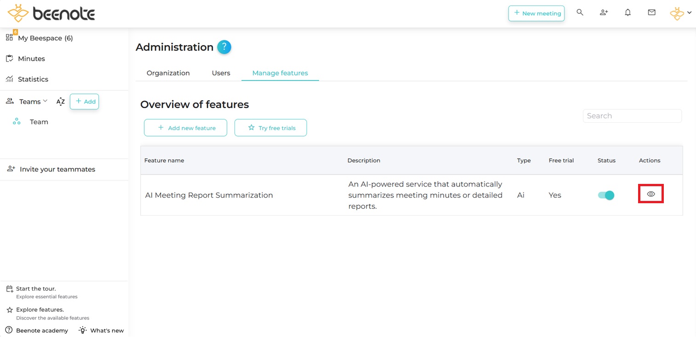696x337 pixels.
Task: Switch to the Users tab
Action: coord(221,73)
